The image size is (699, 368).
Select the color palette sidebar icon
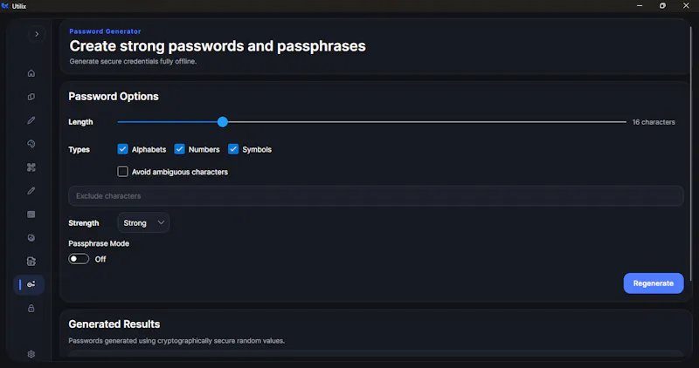[x=31, y=144]
